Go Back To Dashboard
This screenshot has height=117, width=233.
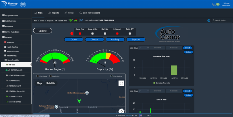click(89, 13)
